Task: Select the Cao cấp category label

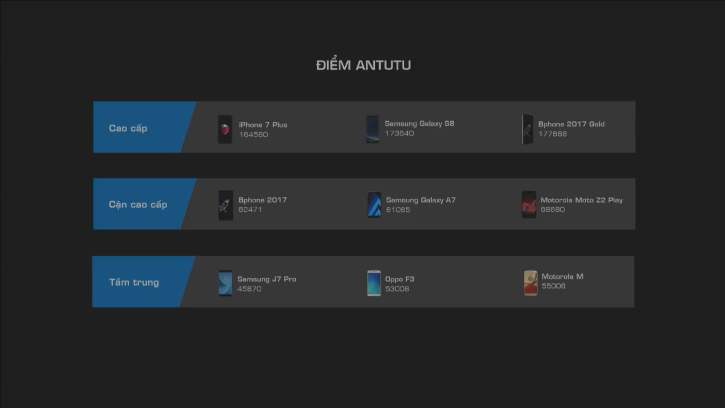Action: [128, 128]
